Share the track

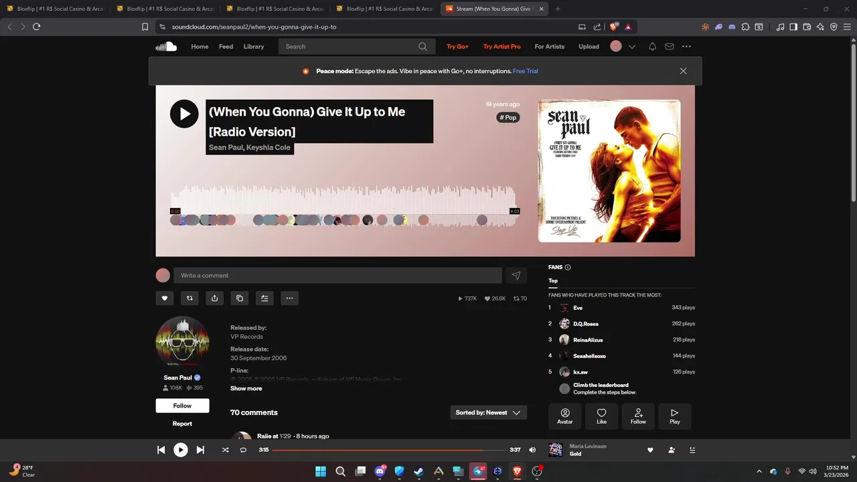(214, 298)
